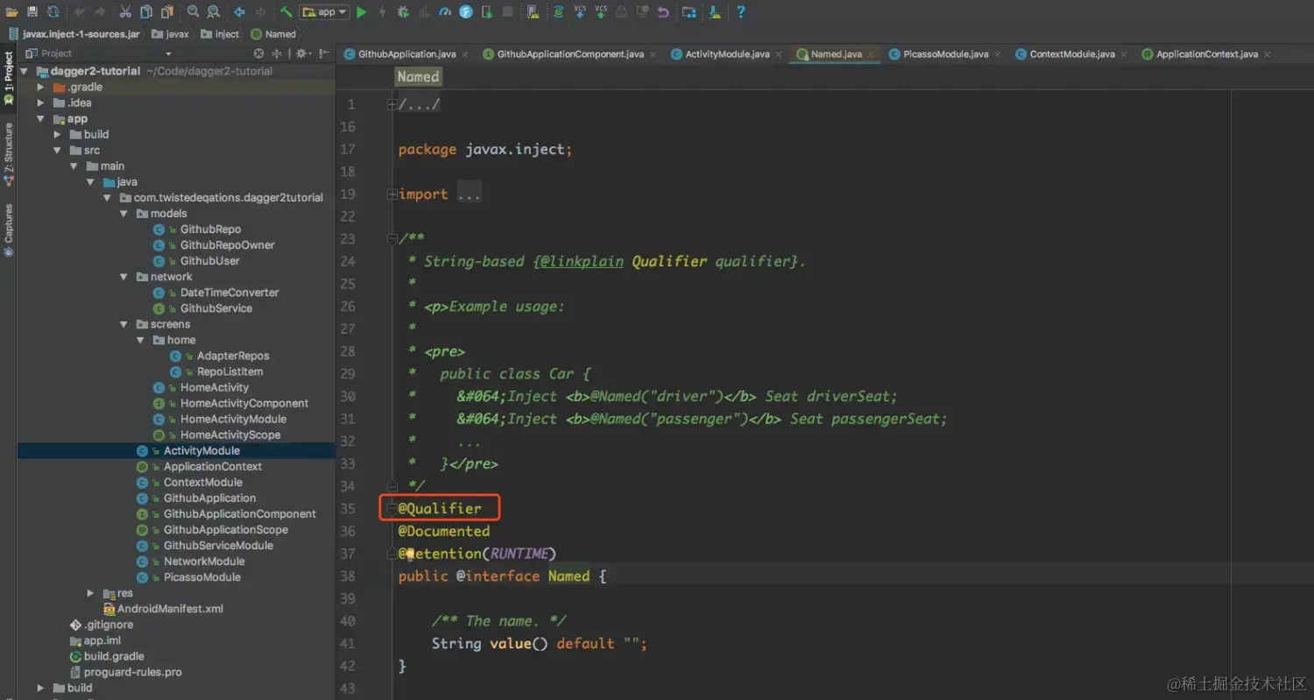Screen dimensions: 1314x700
Task: Click the purple Revert arrow icon
Action: [664, 12]
